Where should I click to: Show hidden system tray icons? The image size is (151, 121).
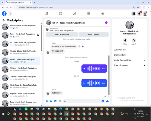(132, 114)
